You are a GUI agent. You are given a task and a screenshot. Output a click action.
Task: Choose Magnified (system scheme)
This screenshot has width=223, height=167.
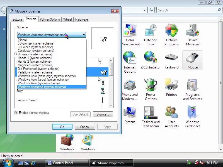(52, 65)
